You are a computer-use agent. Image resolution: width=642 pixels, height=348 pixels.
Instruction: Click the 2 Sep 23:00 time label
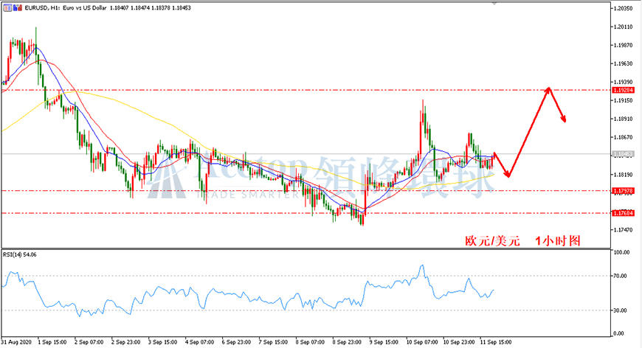(x=125, y=342)
